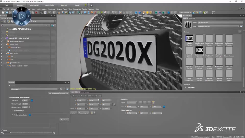Image resolution: width=245 pixels, height=138 pixels.
Task: Click the material preview sphere thumbnail
Action: [x=188, y=25]
